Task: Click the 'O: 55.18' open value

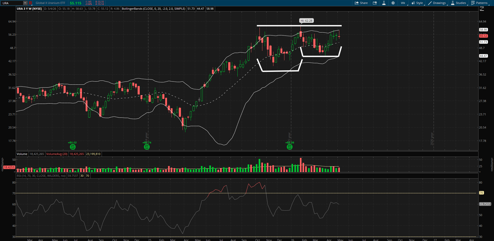Action: [x=64, y=9]
